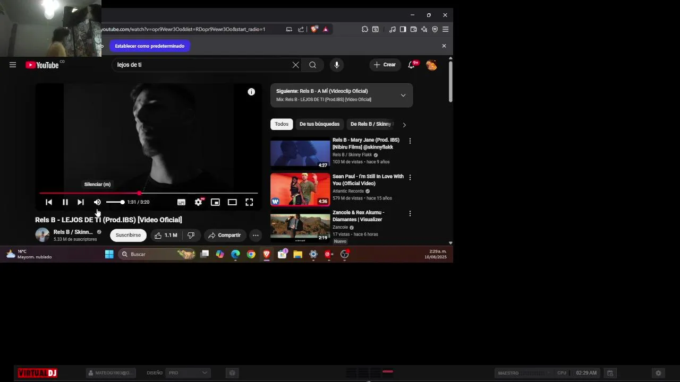Toggle the Brave sidebar panel icon
The height and width of the screenshot is (382, 680).
point(403,29)
